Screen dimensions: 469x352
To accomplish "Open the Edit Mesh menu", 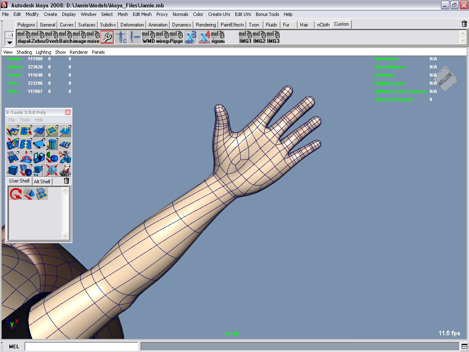I will click(x=142, y=14).
